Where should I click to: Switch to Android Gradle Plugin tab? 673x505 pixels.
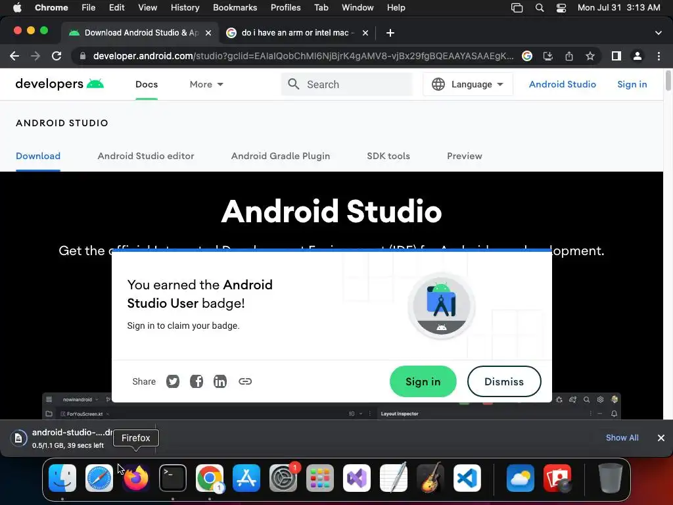(x=281, y=156)
